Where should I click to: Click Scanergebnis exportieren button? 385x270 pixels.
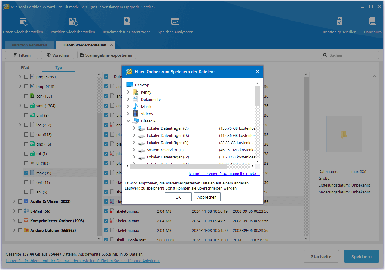(107, 55)
